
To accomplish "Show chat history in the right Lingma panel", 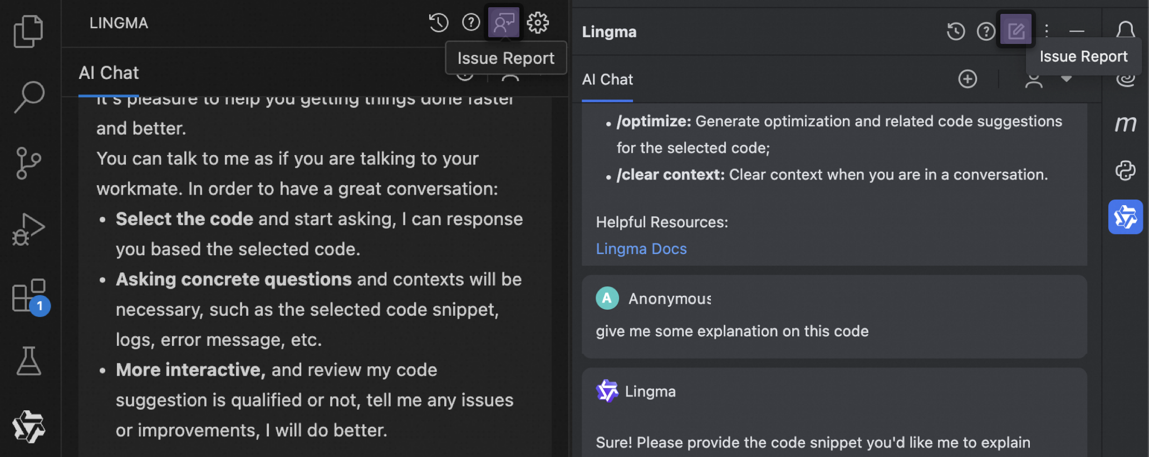I will pyautogui.click(x=955, y=31).
